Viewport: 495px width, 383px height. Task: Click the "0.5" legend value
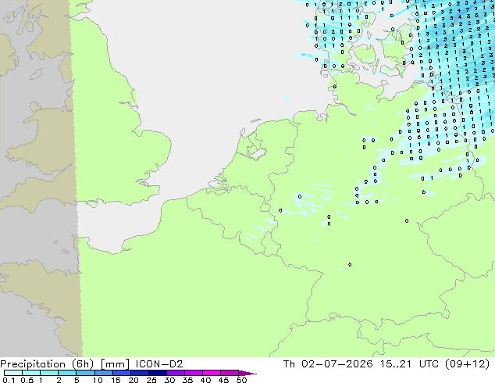click(27, 380)
